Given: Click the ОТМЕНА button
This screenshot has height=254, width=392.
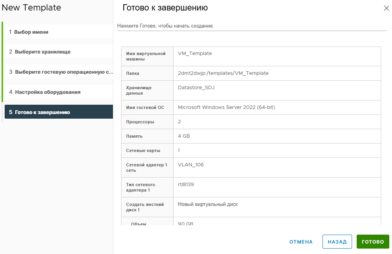Looking at the screenshot, I should click(301, 242).
